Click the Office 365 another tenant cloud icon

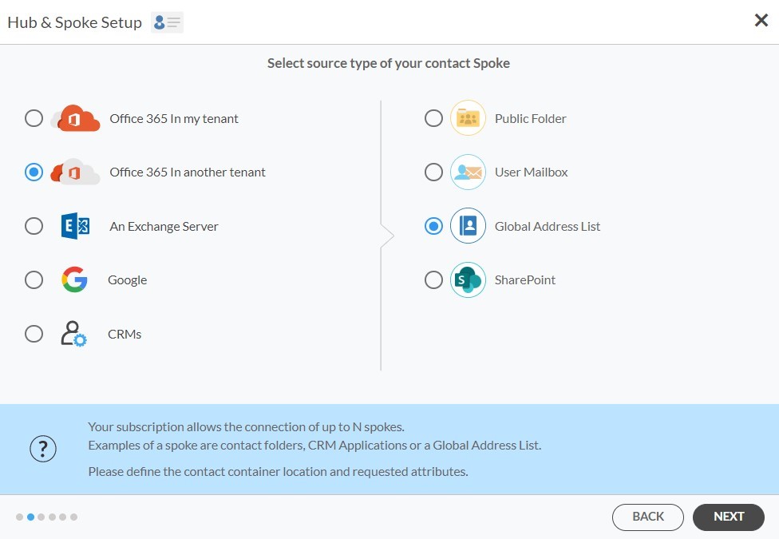click(x=75, y=172)
